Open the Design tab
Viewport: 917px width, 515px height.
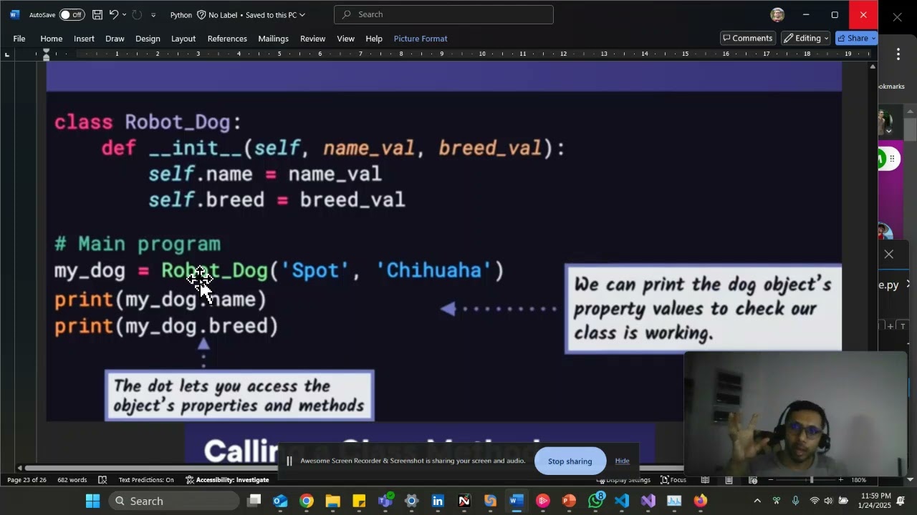pyautogui.click(x=148, y=39)
